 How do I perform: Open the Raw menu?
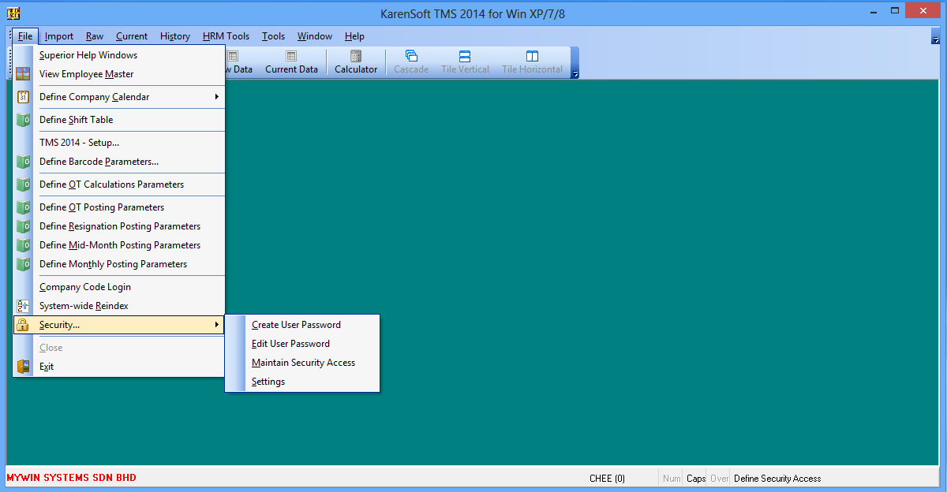95,36
